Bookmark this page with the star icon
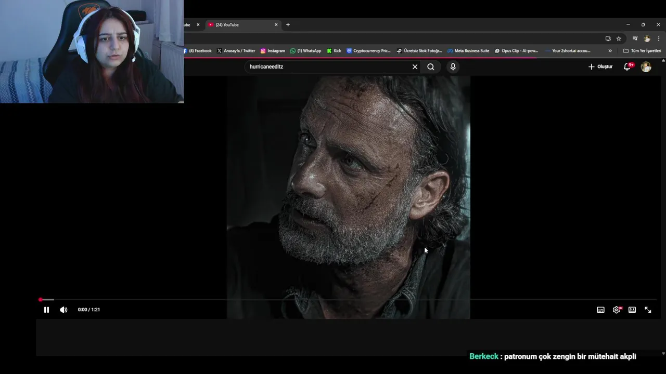This screenshot has height=374, width=666. pos(619,38)
